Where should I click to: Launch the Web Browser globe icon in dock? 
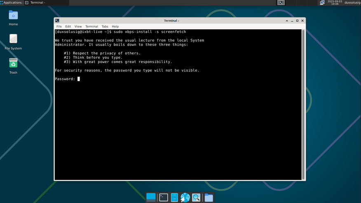185,198
